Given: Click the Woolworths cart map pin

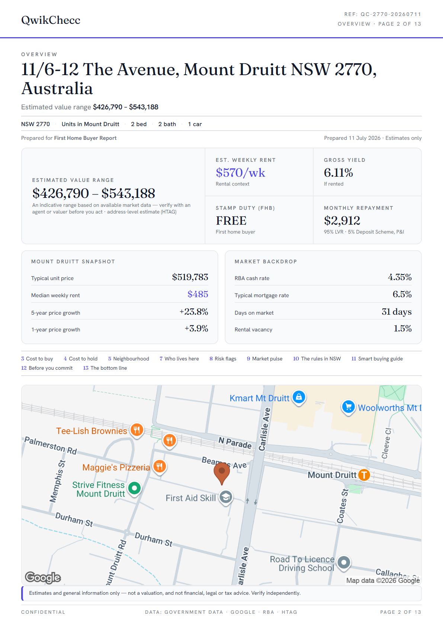Looking at the screenshot, I should tap(348, 407).
